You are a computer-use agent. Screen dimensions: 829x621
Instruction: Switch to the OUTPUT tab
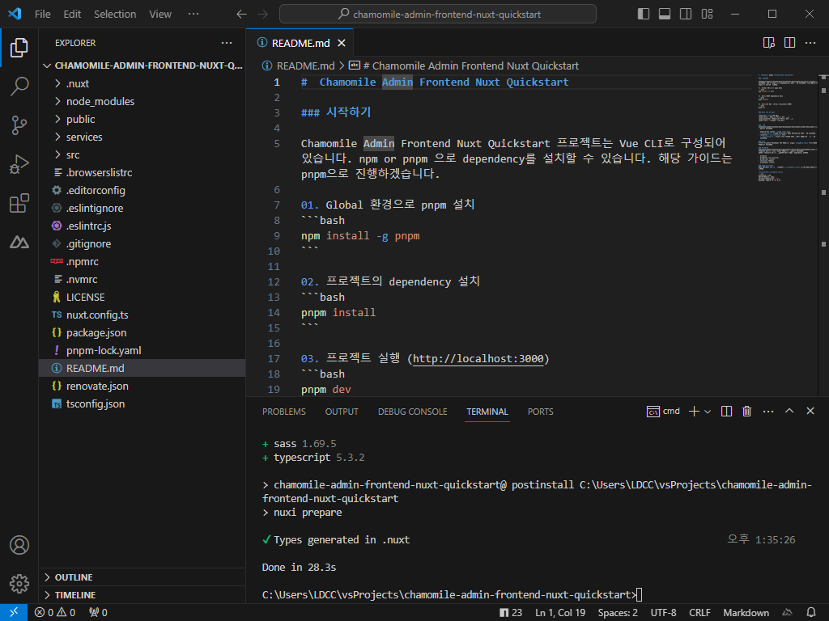pyautogui.click(x=342, y=412)
